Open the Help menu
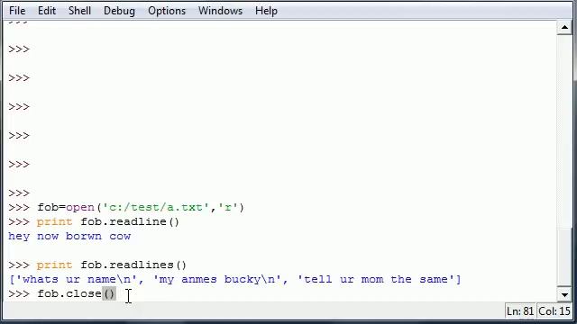 click(266, 11)
